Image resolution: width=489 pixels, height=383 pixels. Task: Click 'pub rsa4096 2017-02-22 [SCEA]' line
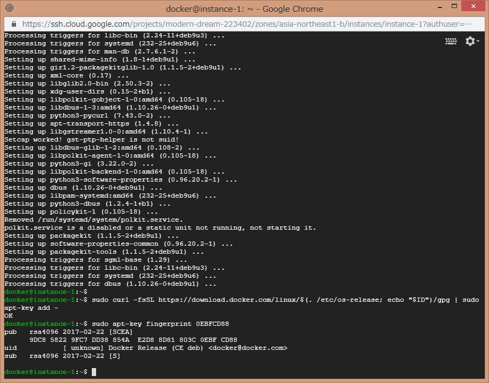(x=68, y=332)
